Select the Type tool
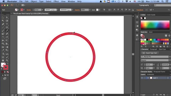171x96 pixels. click(x=7, y=24)
